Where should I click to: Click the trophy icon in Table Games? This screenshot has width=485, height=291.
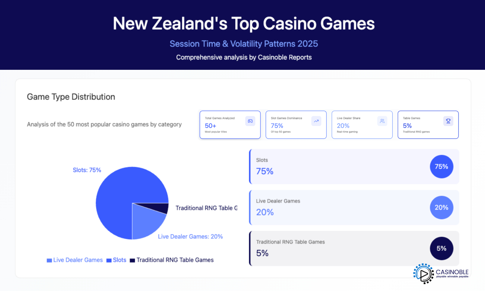tap(448, 121)
